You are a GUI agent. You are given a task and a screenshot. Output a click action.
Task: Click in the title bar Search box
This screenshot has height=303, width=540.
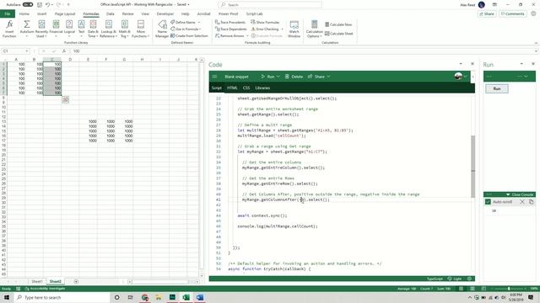tap(270, 5)
